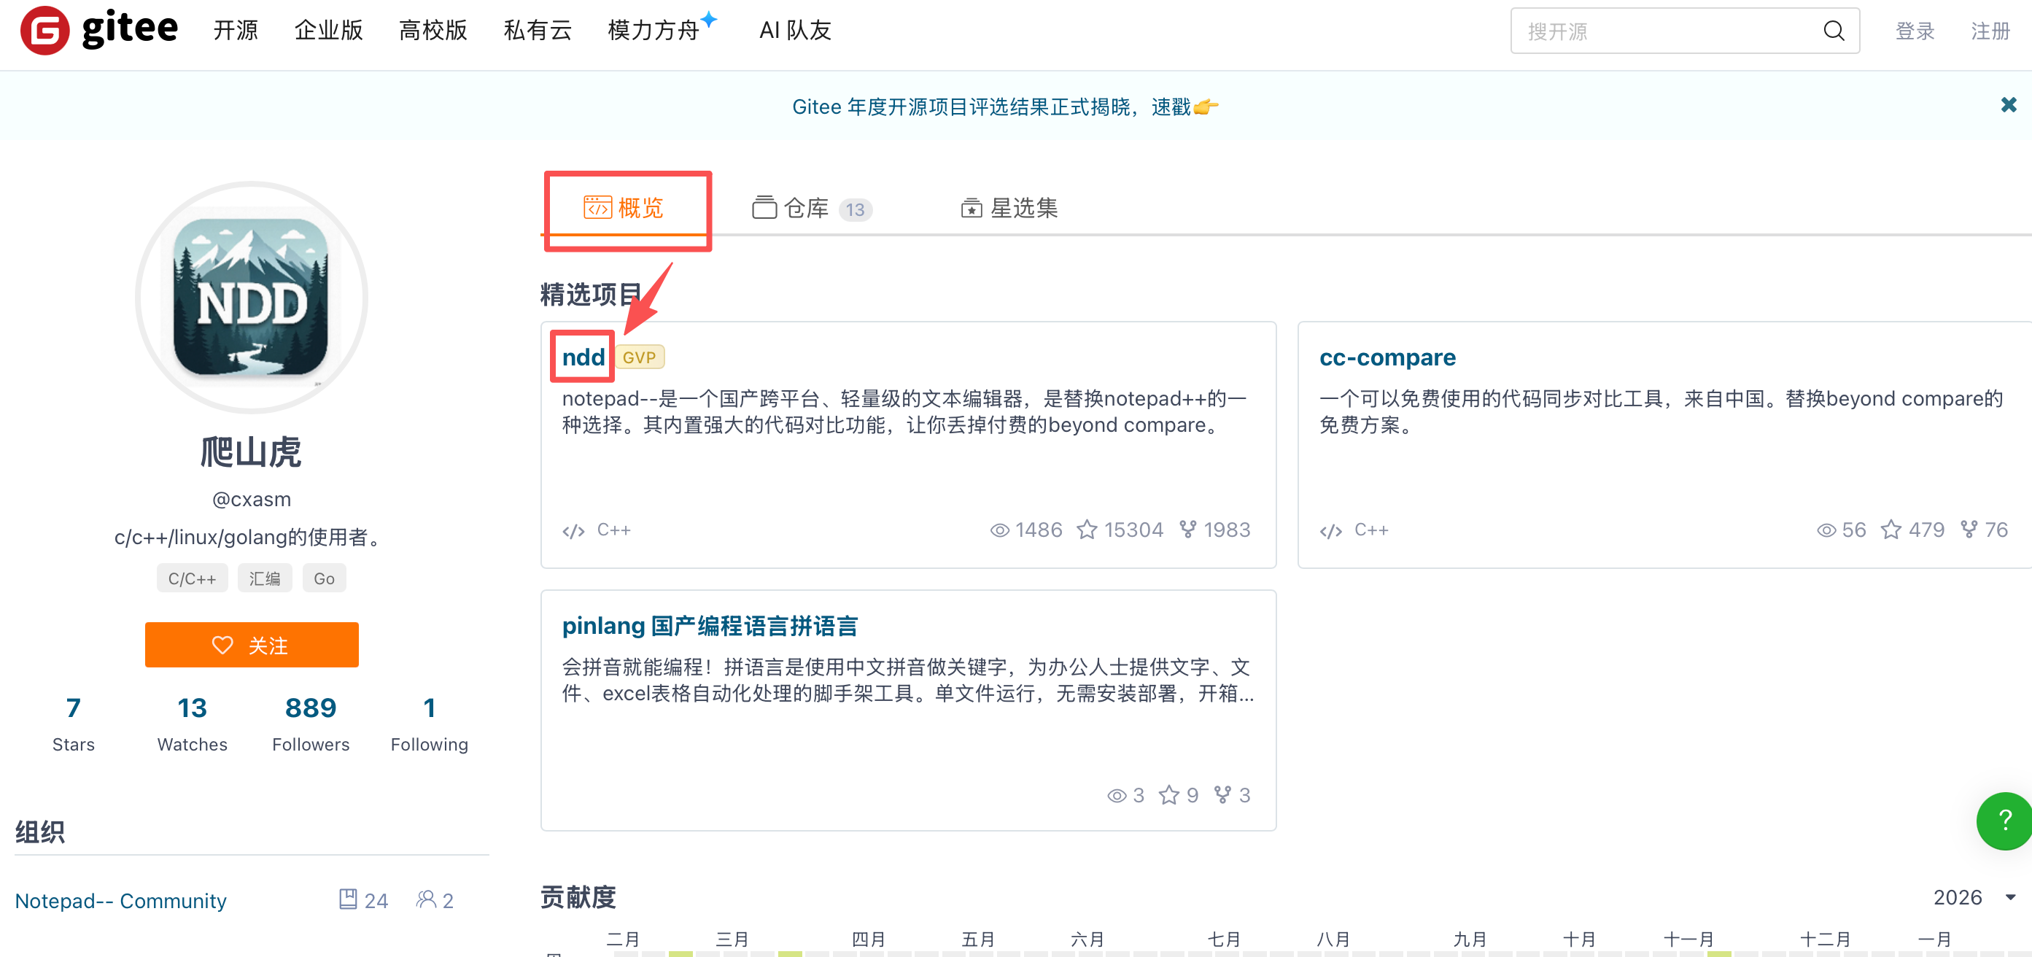Click the watch eye icon on cc-compare card
2032x957 pixels.
(1826, 530)
